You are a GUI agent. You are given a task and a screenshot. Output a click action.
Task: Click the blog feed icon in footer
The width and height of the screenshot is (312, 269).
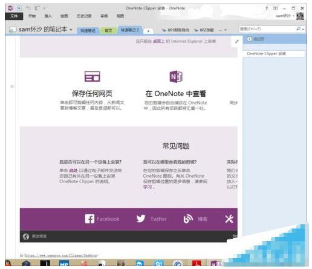(x=188, y=219)
